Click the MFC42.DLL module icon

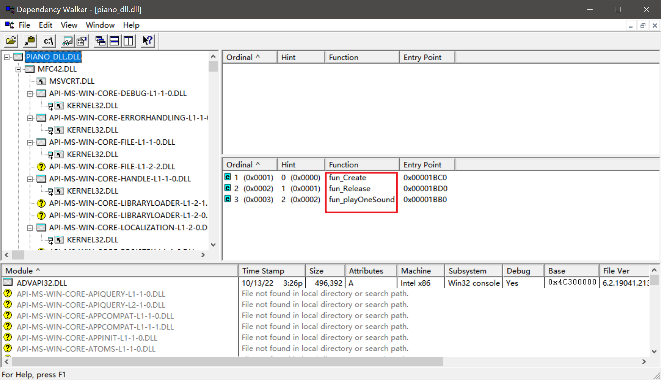pyautogui.click(x=30, y=69)
